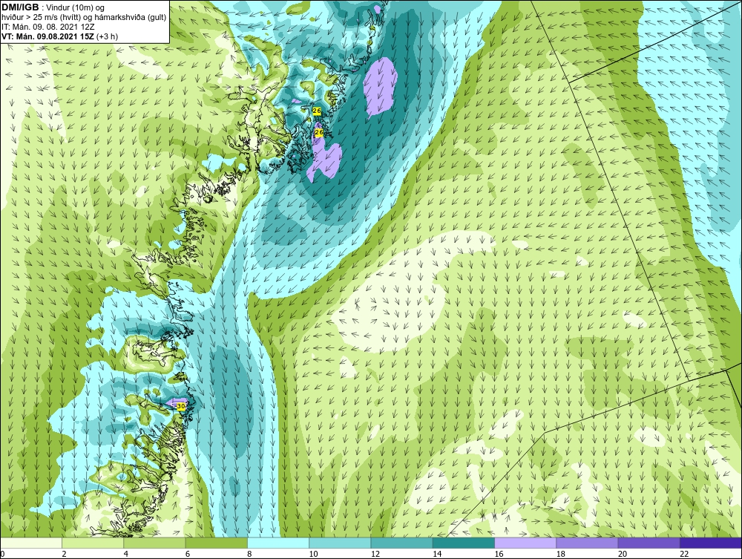The image size is (742, 559).
Task: Click the 'IT: Mán. 09. 08. 2021 12Z' line
Action: 47,27
